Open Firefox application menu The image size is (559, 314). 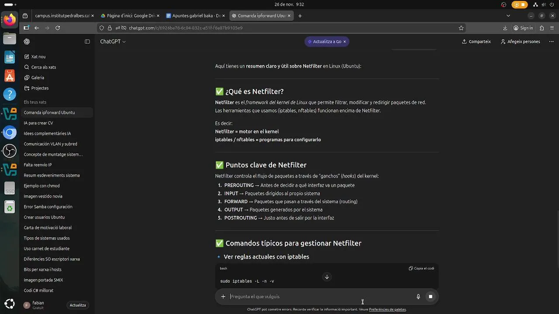click(552, 28)
